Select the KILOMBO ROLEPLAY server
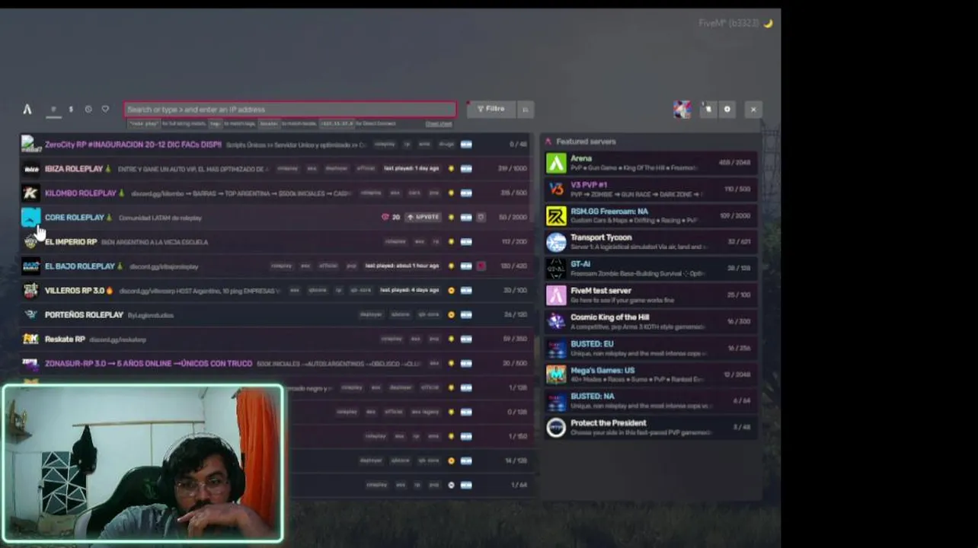Screen dimensions: 978x548 [x=276, y=193]
